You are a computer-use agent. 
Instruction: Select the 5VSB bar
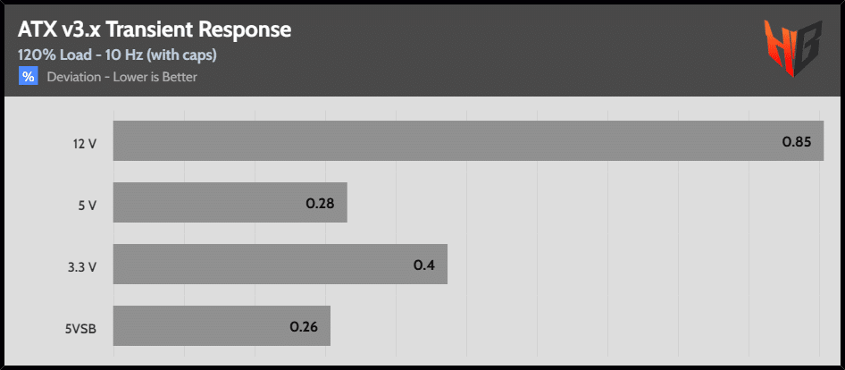(222, 326)
